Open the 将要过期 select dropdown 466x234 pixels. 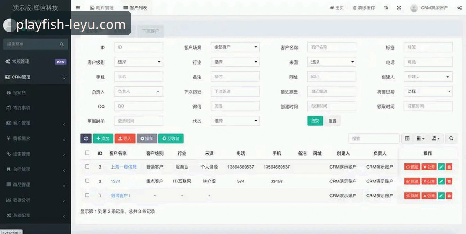pyautogui.click(x=428, y=91)
